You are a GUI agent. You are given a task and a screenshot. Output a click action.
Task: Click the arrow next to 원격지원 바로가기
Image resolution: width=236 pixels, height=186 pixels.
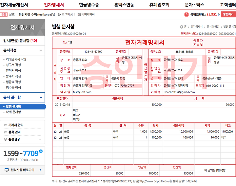point(40,170)
